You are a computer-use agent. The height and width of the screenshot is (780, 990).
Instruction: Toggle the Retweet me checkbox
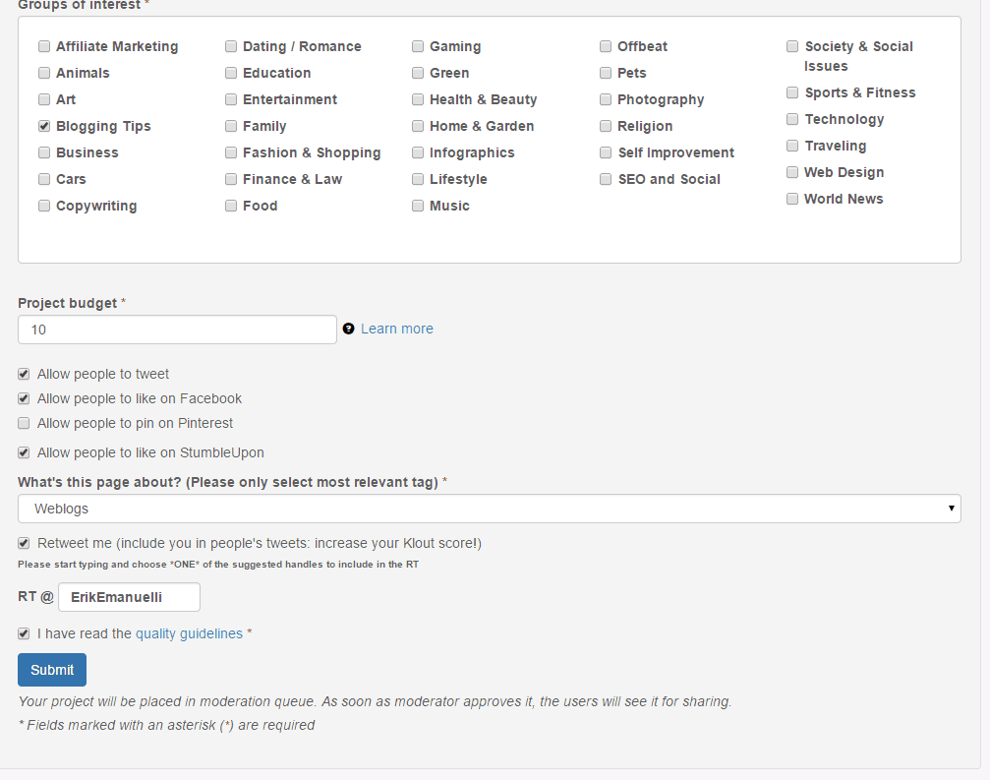coord(25,543)
